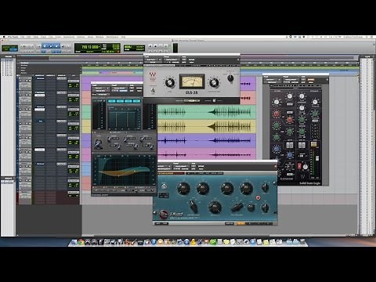
Task: Click the PuigTec second large top knob
Action: [203, 188]
